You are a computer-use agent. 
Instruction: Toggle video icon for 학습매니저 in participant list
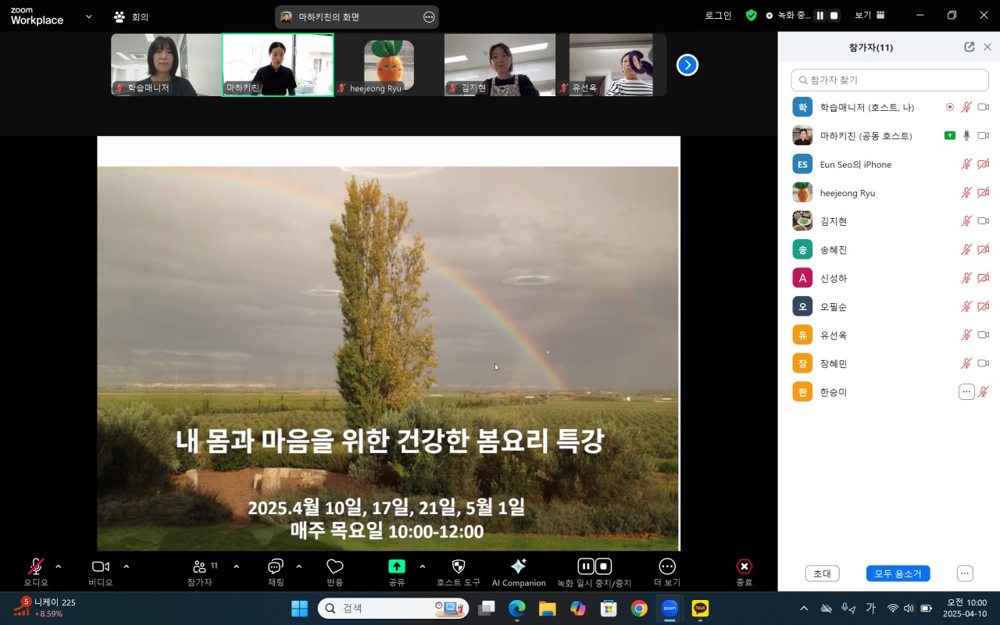click(984, 107)
